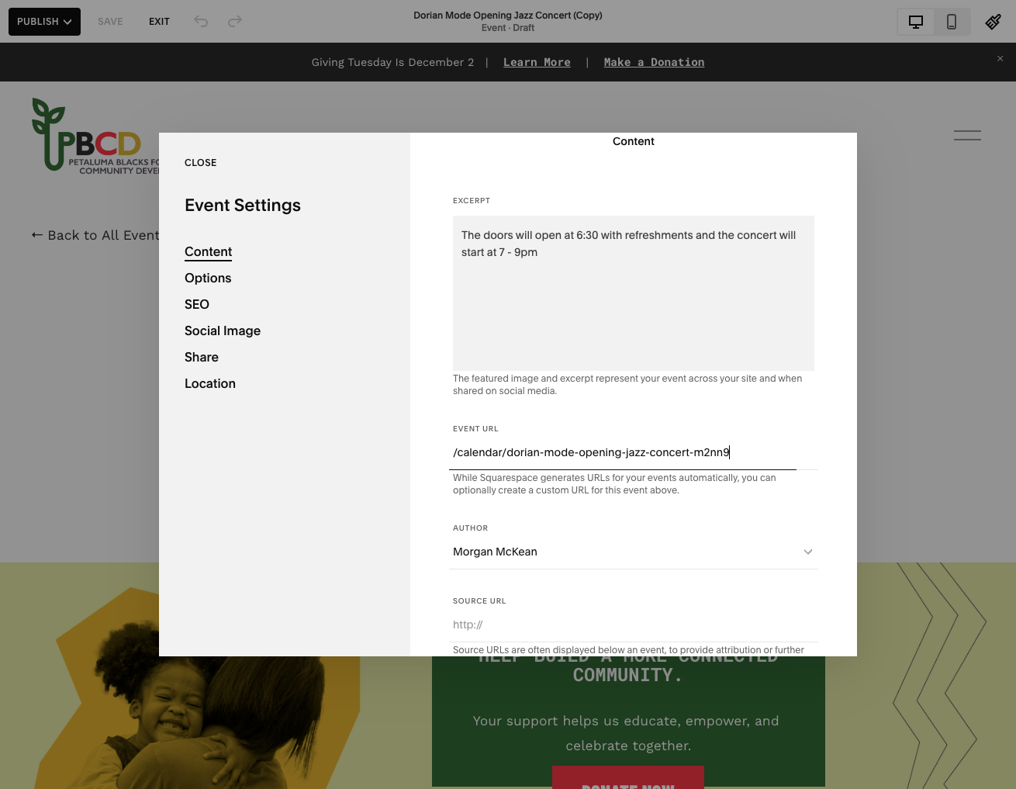
Task: Open the Location settings tab
Action: (x=210, y=383)
